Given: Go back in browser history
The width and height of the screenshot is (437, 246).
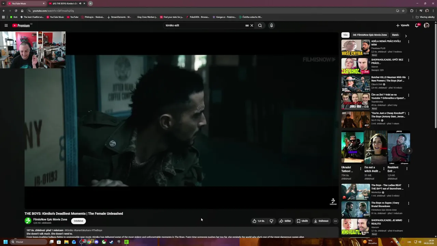Looking at the screenshot, I should tap(3, 11).
